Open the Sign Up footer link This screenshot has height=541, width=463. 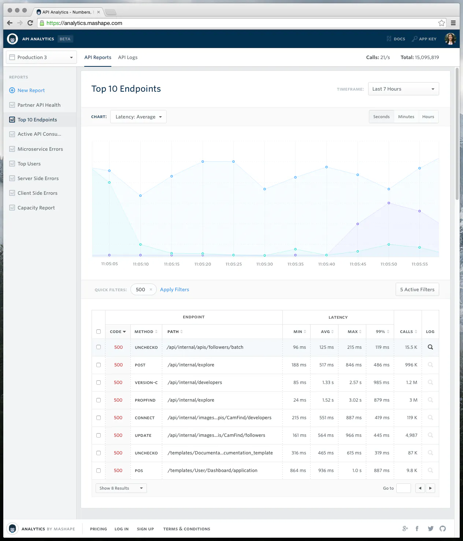(x=145, y=529)
